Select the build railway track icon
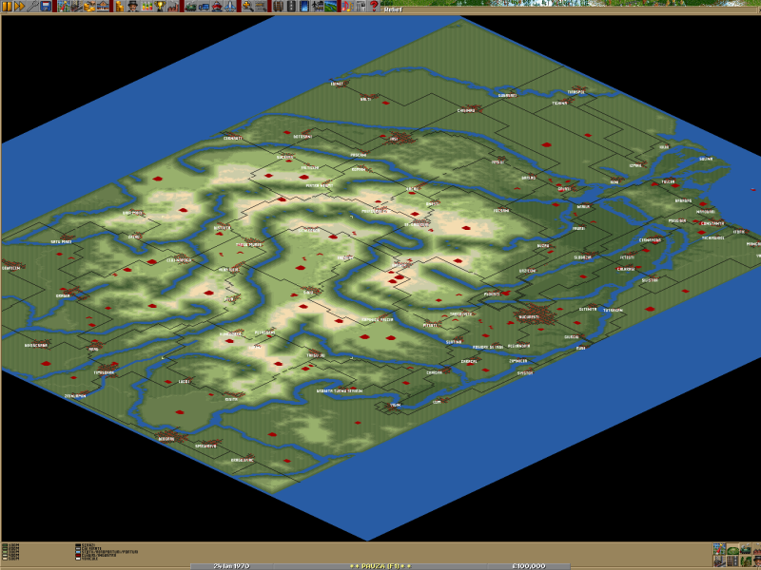761x570 pixels. point(278,6)
